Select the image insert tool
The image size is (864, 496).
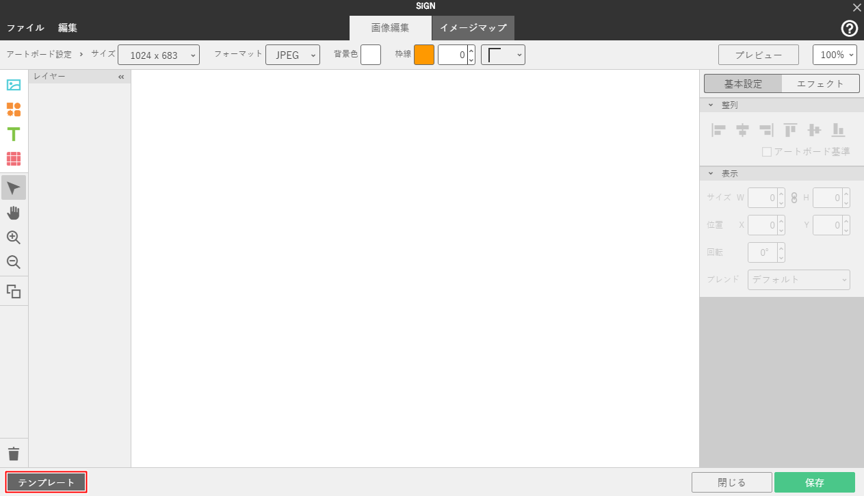click(x=14, y=85)
